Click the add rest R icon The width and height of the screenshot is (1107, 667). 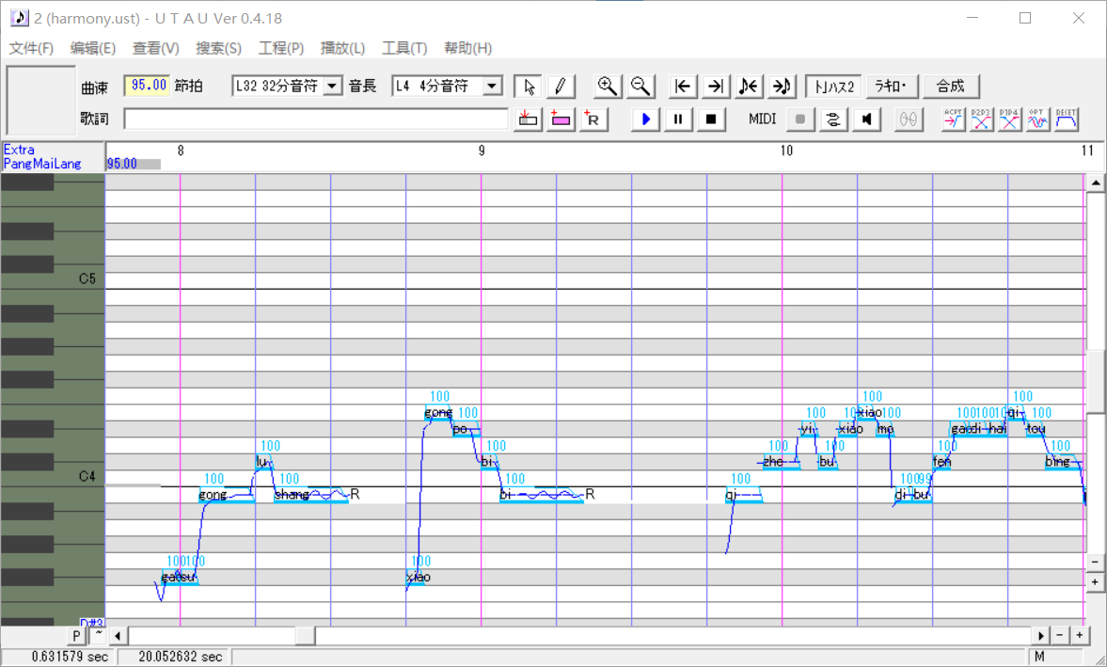(x=593, y=119)
